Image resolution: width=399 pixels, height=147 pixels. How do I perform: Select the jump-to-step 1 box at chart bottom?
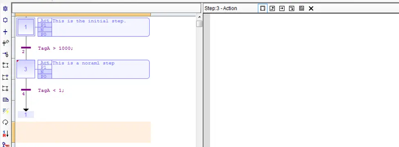[26, 114]
